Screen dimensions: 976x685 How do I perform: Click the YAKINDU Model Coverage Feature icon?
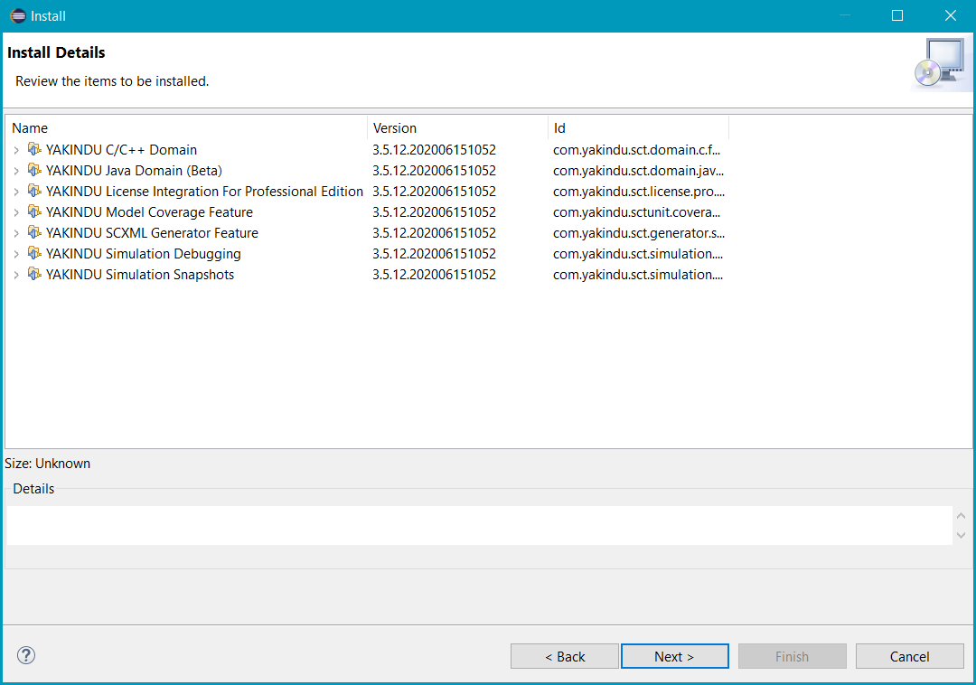35,212
